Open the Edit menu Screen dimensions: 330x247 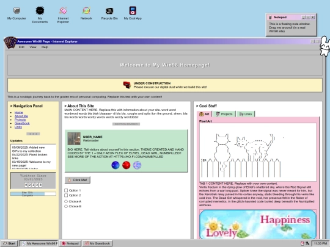point(21,47)
